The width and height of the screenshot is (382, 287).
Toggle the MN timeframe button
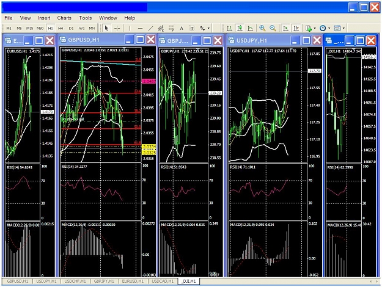92,28
